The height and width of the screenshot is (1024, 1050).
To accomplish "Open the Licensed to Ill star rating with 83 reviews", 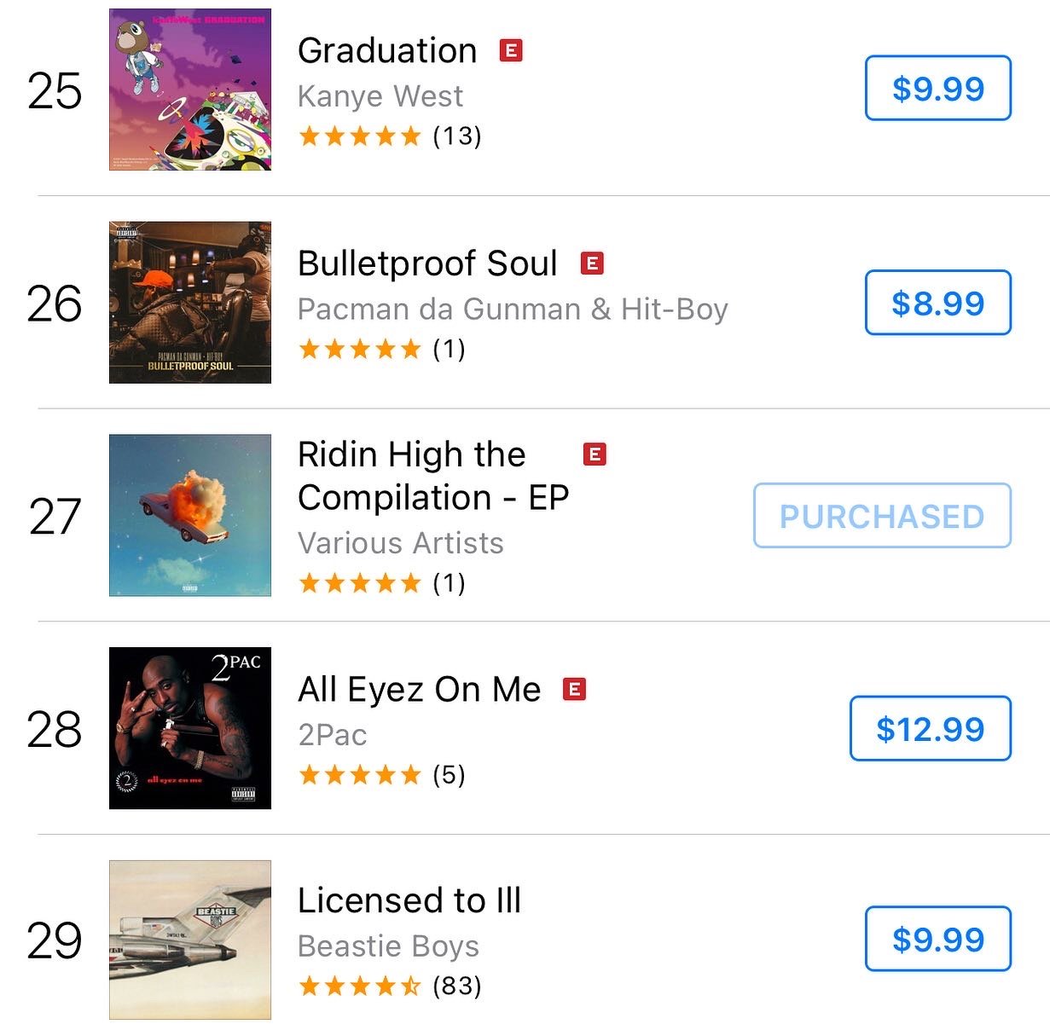I will pyautogui.click(x=390, y=986).
